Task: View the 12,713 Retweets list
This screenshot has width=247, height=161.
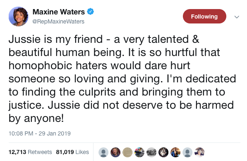Action: [x=30, y=152]
